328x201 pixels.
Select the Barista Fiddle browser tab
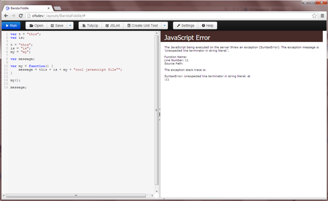coord(28,8)
